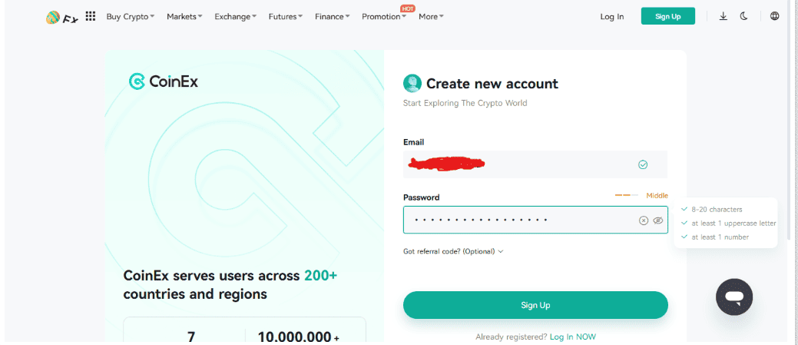The image size is (798, 345).
Task: Toggle password visibility eye icon
Action: (658, 221)
